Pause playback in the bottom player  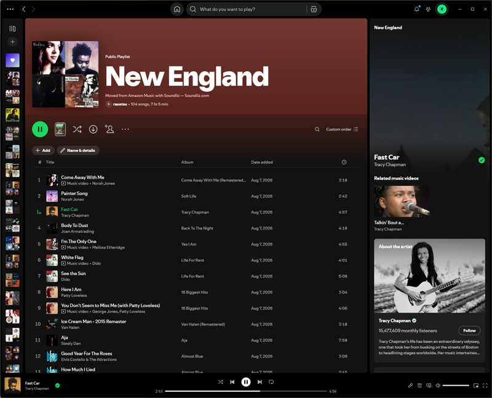click(x=245, y=382)
